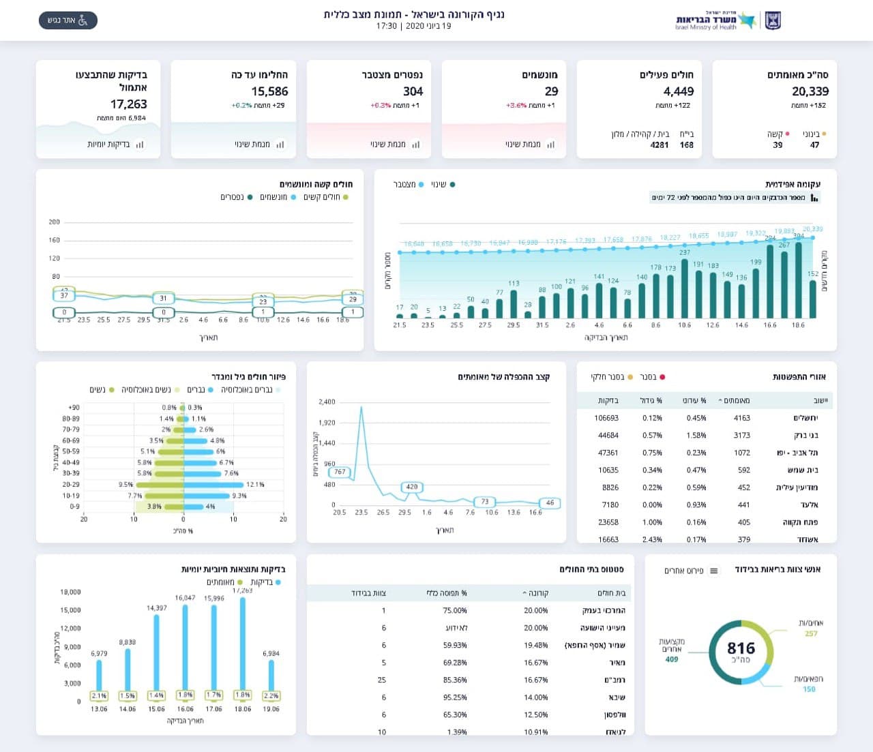The image size is (873, 752).
Task: Sort spread areas table by מאומתים column
Action: click(x=734, y=401)
